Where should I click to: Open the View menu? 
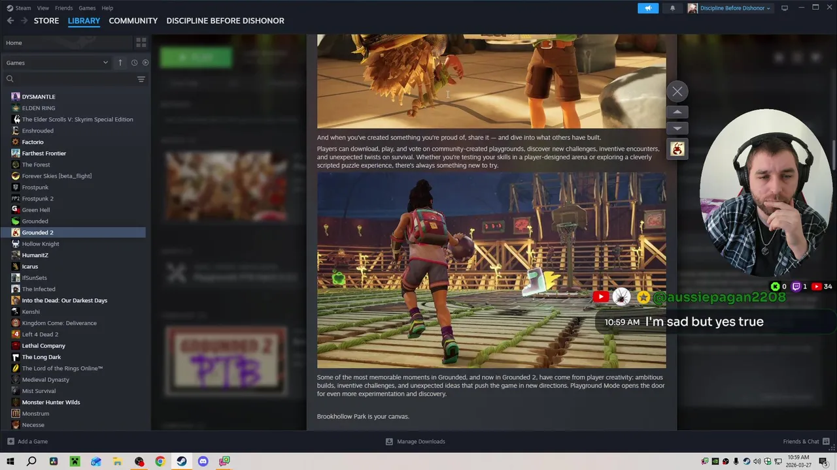(x=43, y=8)
